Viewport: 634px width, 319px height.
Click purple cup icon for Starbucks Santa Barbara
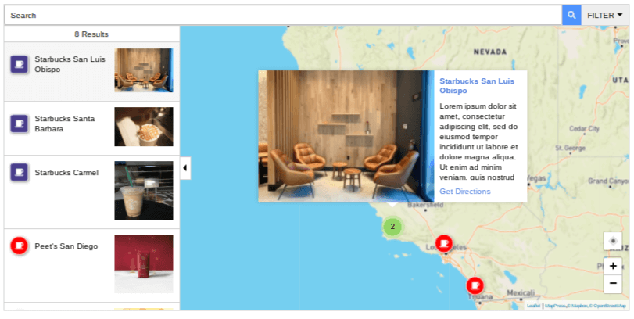20,124
